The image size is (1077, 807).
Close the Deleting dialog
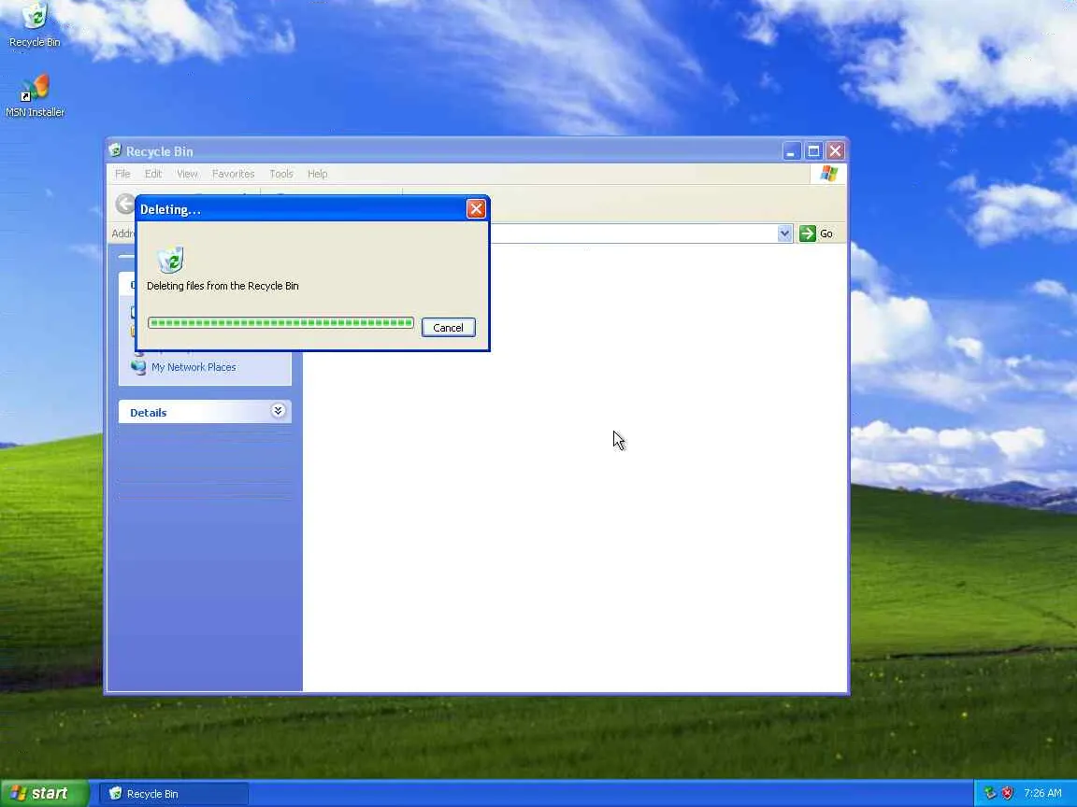coord(476,208)
